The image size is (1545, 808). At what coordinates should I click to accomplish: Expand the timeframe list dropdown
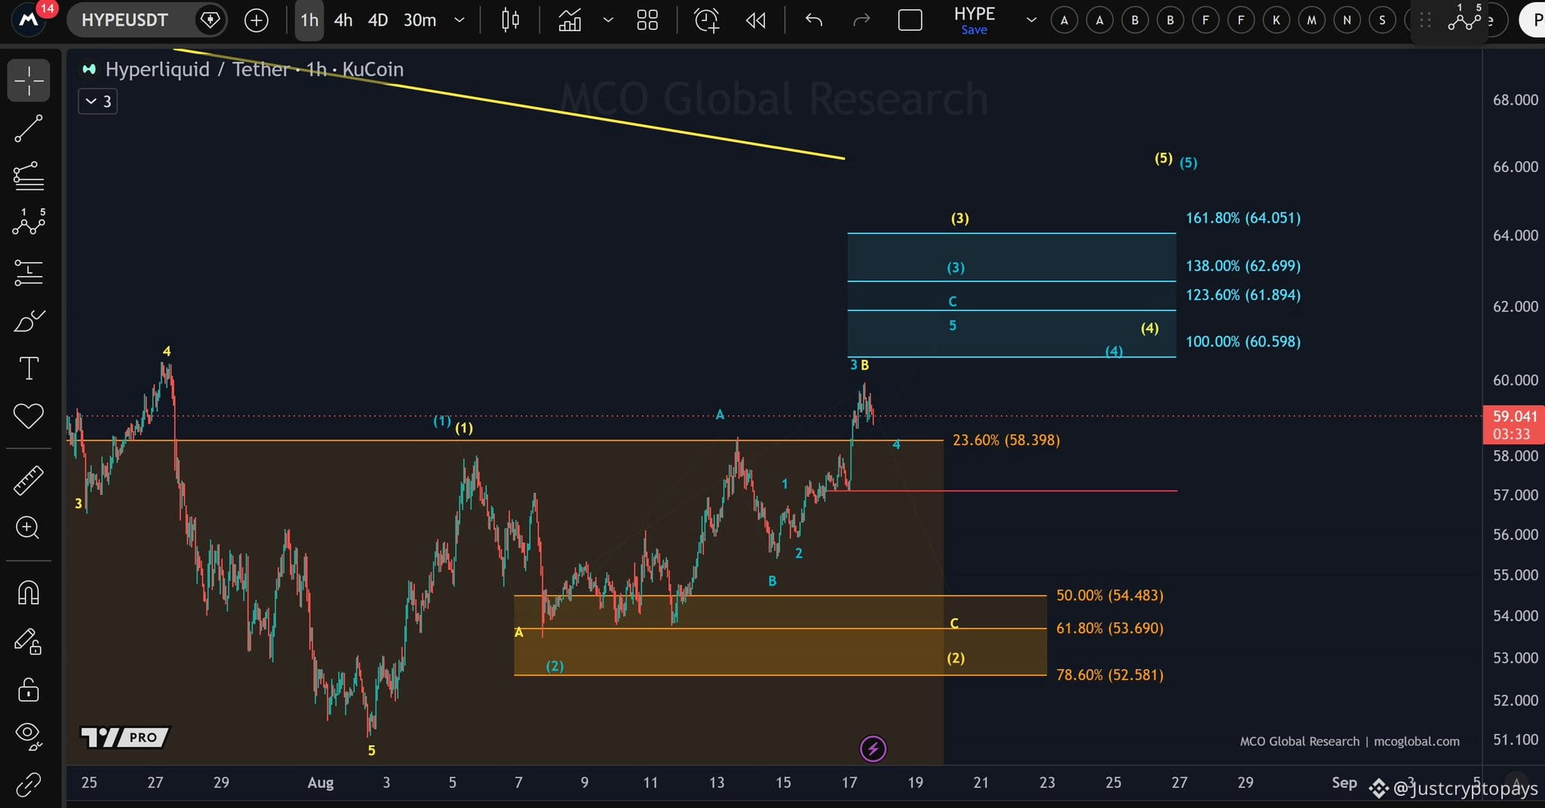click(459, 20)
